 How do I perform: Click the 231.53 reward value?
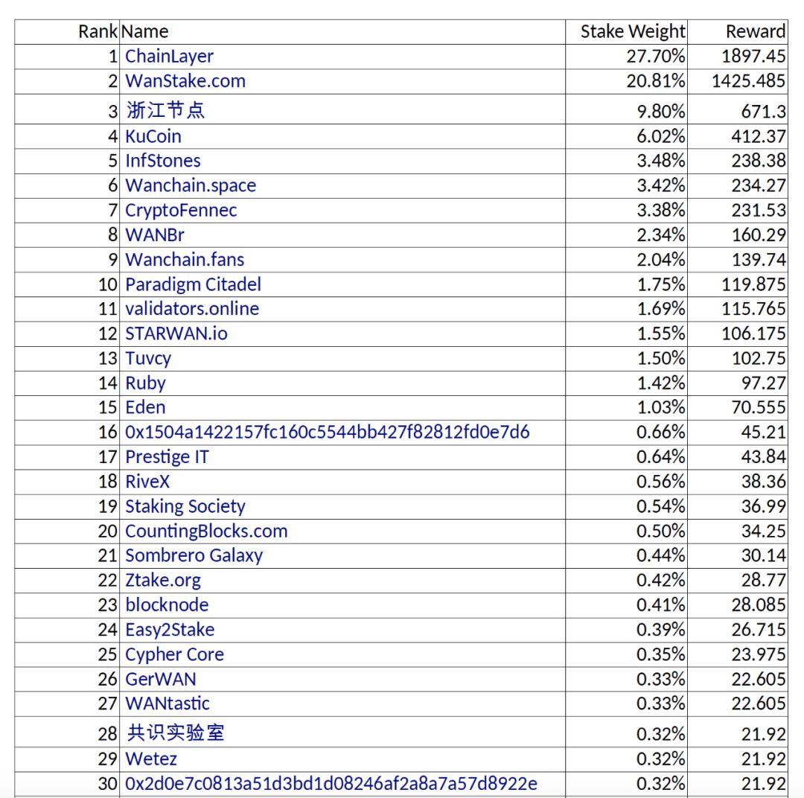pos(759,210)
